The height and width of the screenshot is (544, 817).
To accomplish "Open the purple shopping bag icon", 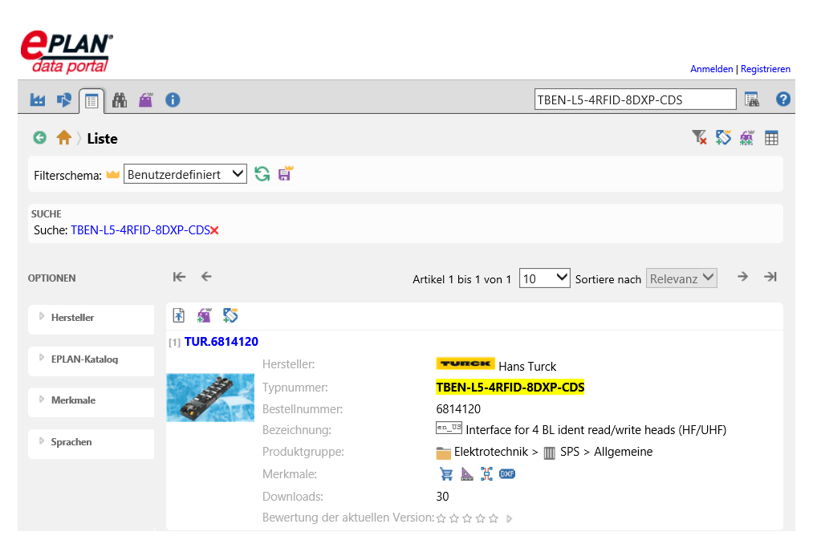I will tap(145, 99).
